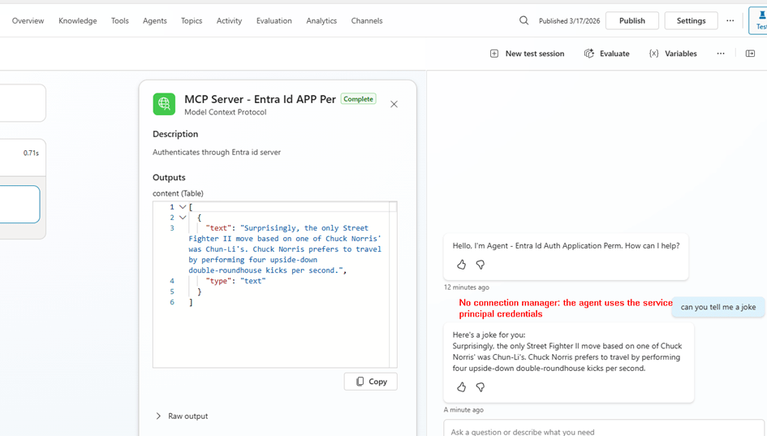Click the thumbs up on the greeting message
The width and height of the screenshot is (767, 436).
[461, 265]
